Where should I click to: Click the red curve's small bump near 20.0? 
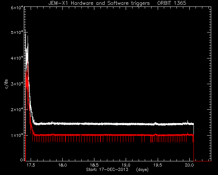(x=188, y=133)
